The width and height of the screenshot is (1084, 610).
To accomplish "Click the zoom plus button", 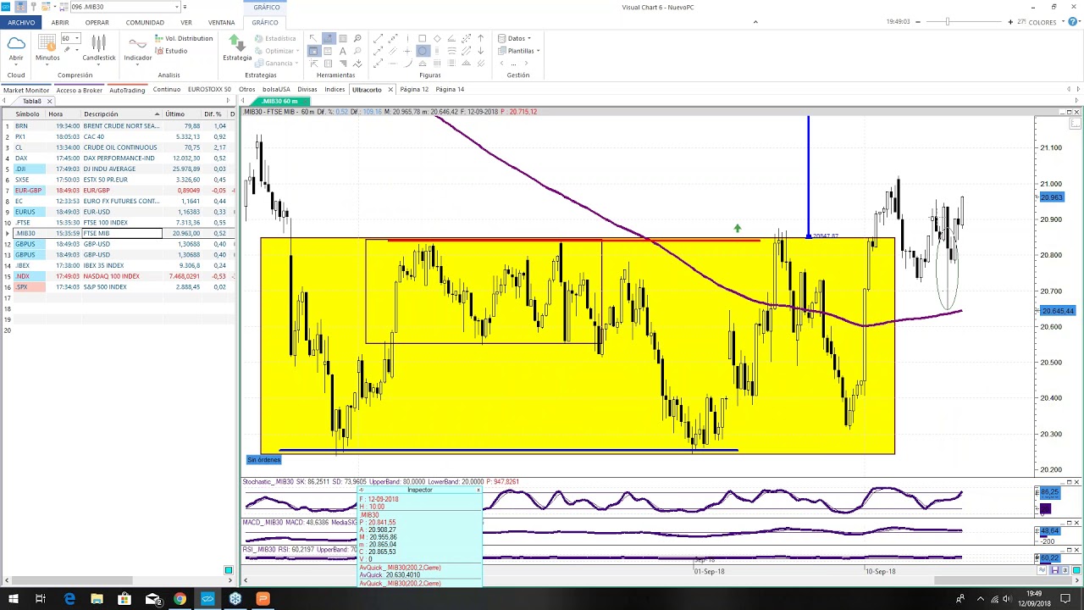I will [x=1010, y=21].
